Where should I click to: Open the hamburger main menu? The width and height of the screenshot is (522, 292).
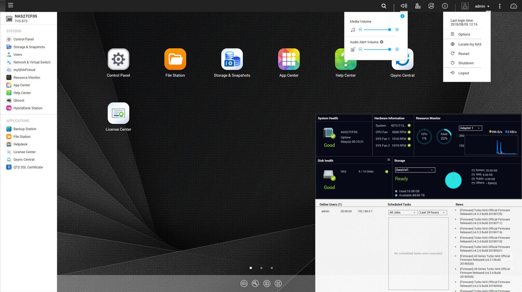[x=11, y=5]
